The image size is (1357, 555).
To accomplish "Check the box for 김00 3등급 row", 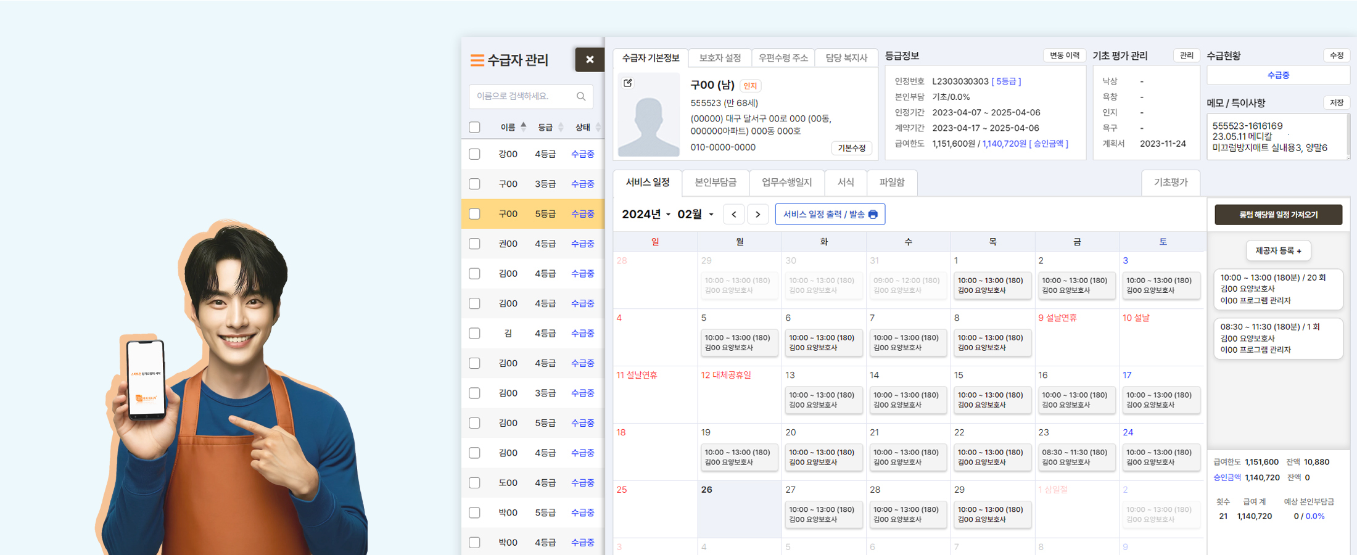I will click(x=474, y=393).
